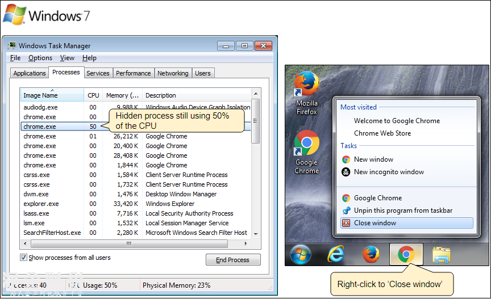This screenshot has height=299, width=491.
Task: Select chrome.exe row with 20,400 K memory
Action: tap(136, 146)
